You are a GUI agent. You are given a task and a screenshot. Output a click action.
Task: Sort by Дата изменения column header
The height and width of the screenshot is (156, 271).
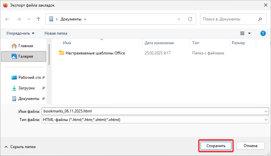pyautogui.click(x=159, y=43)
